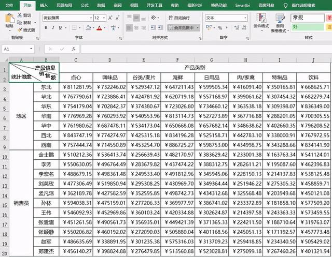Apply fill color bucket icon
332x257 pixels.
pos(88,27)
